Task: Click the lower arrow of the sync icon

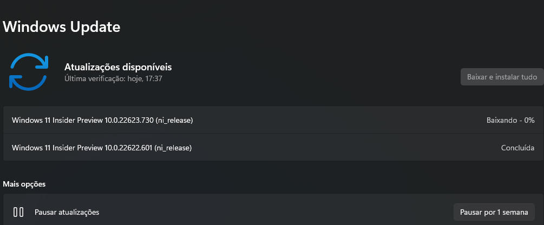Action: pyautogui.click(x=27, y=82)
